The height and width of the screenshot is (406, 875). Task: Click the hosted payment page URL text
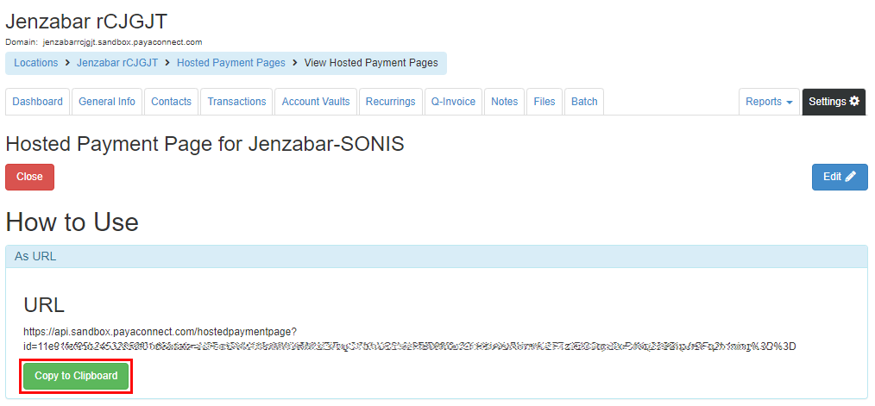[409, 339]
